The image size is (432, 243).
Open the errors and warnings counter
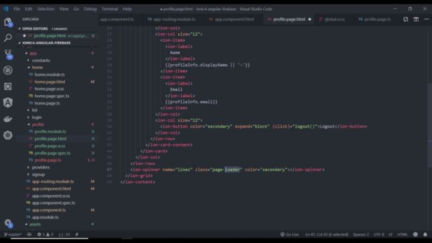point(45,234)
